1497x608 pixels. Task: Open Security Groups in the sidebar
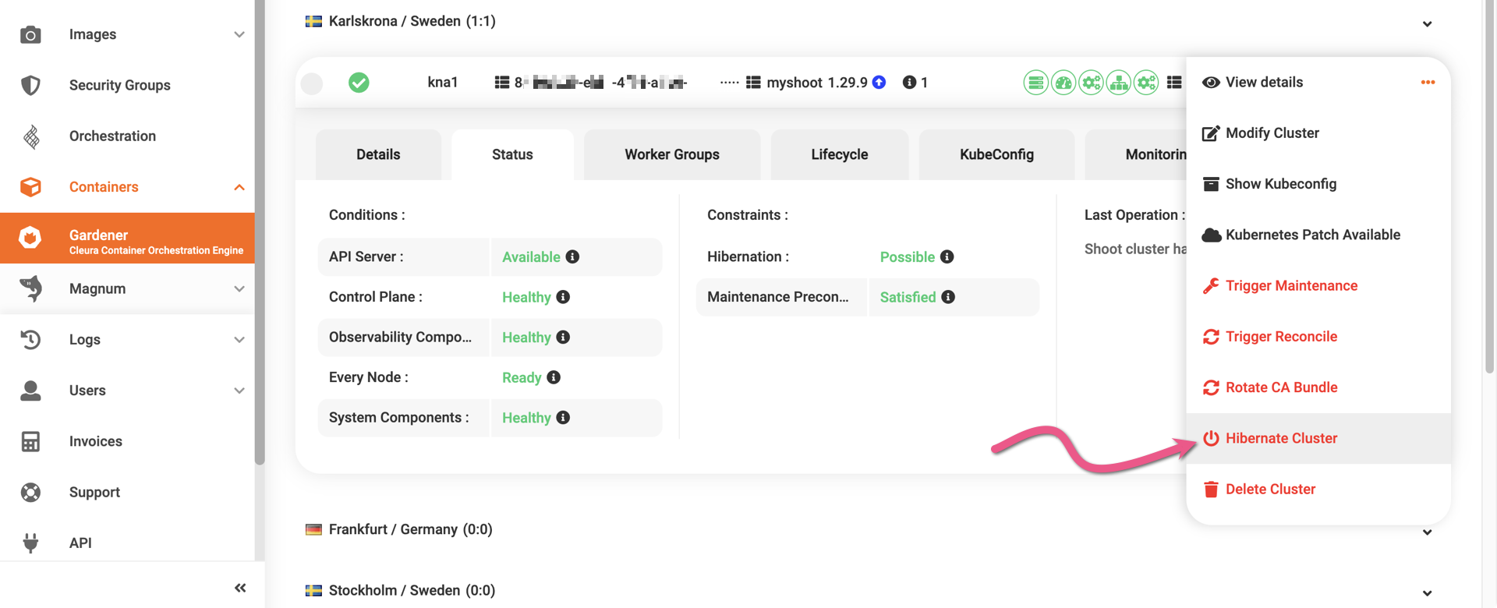click(x=119, y=85)
